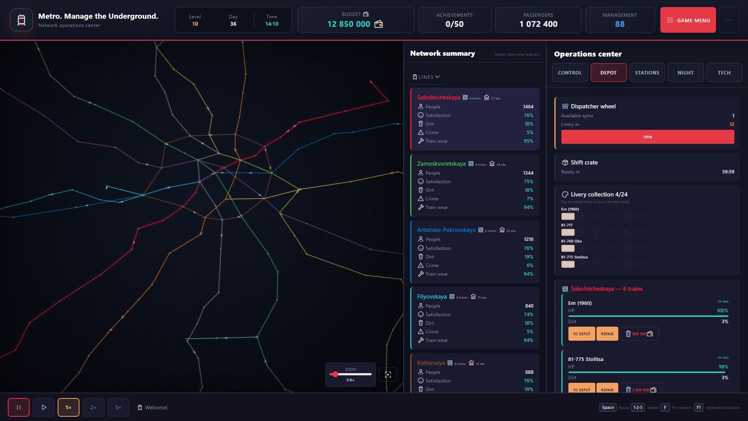
Task: Click the Zamoskvoretskaya crime warning icon
Action: click(x=421, y=199)
